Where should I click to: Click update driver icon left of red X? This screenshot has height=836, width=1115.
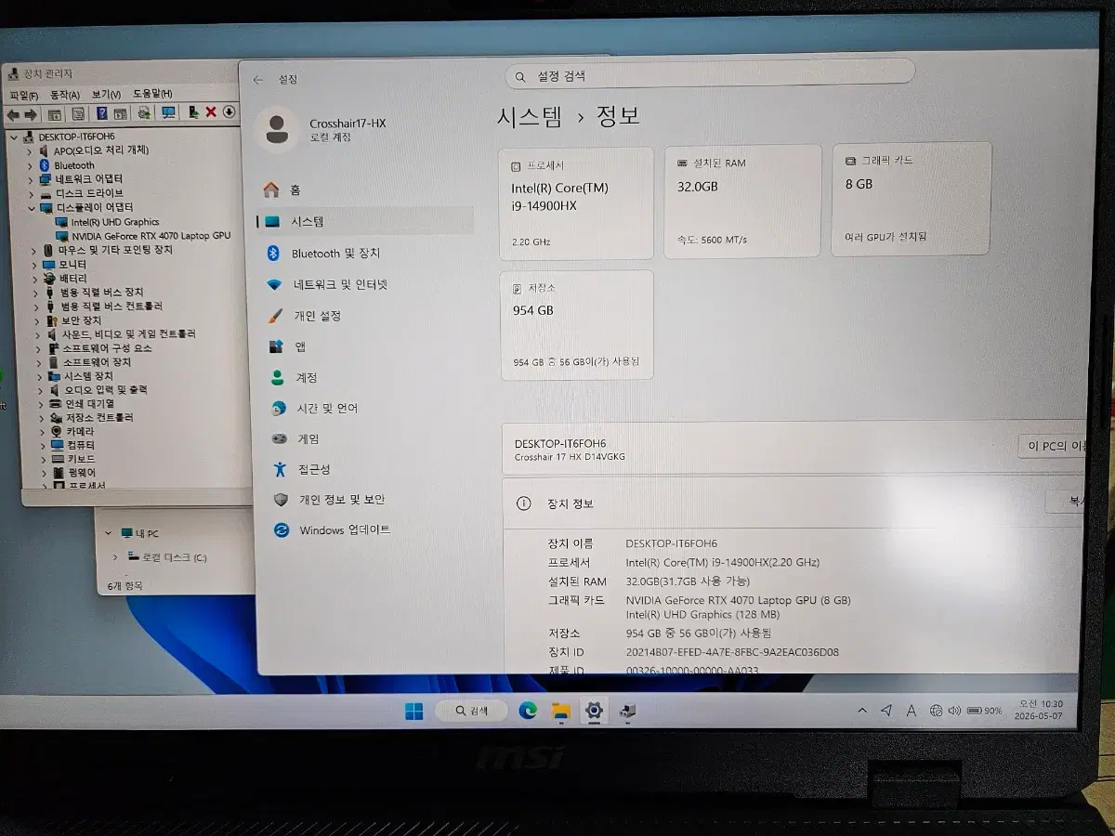click(193, 113)
